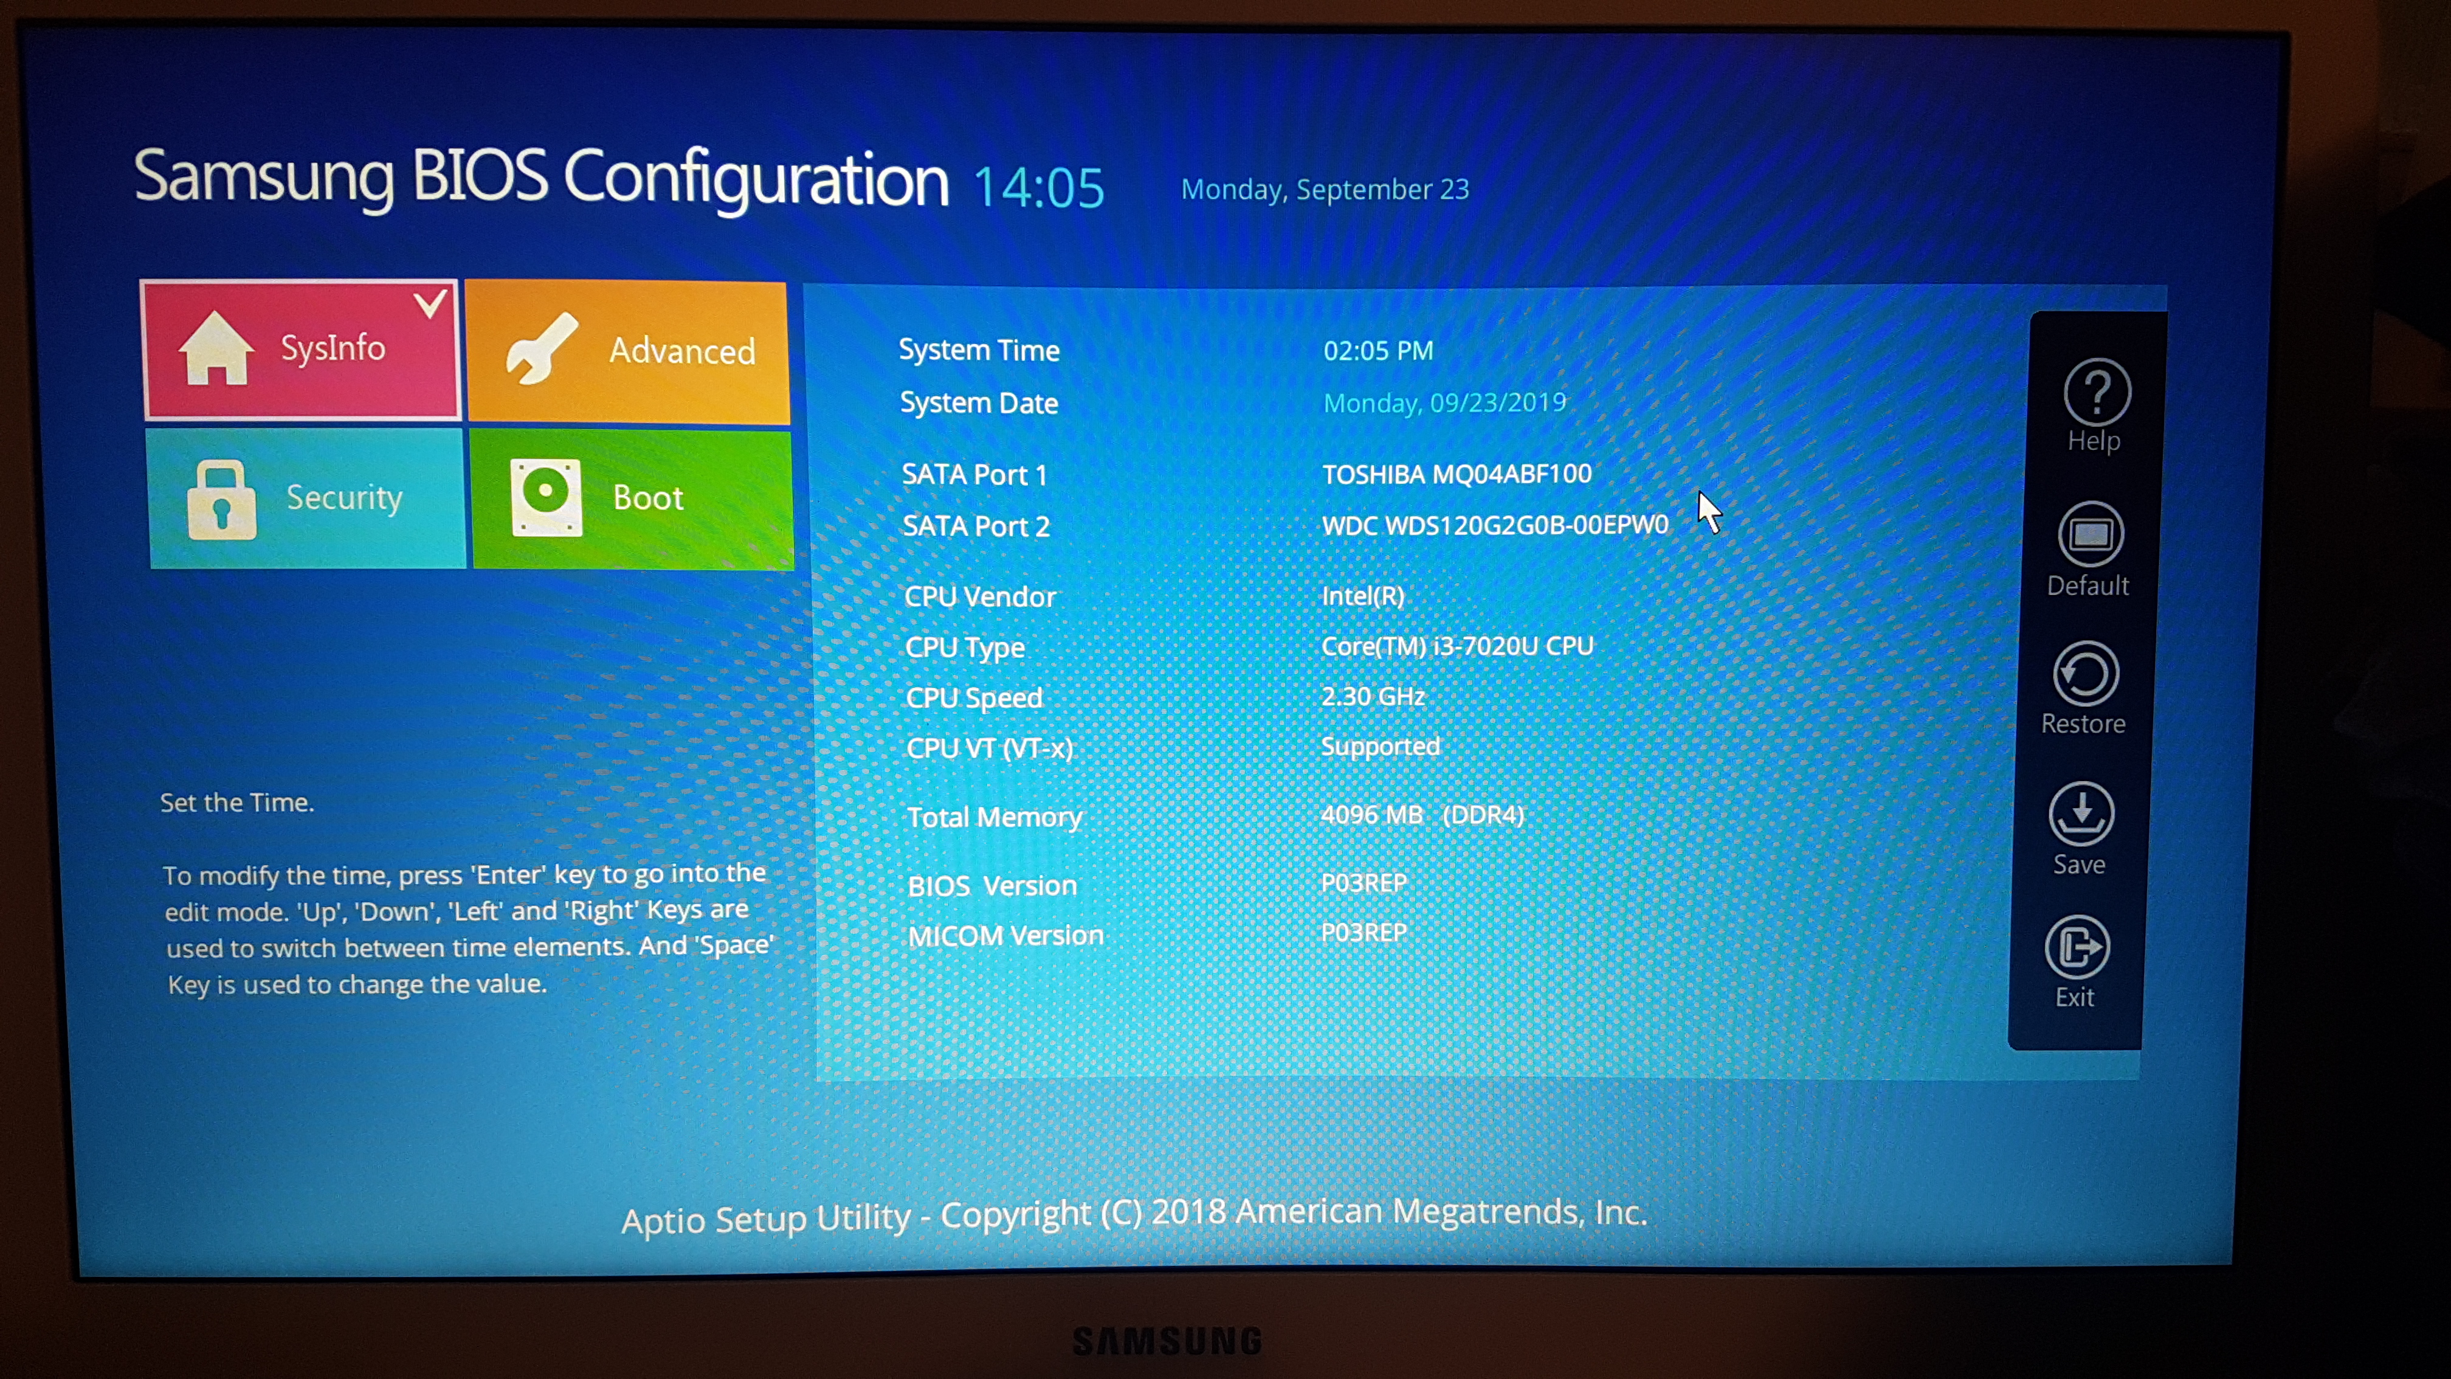Open the SysInfo home tile
Screen dimensions: 2451x1379
click(x=302, y=349)
